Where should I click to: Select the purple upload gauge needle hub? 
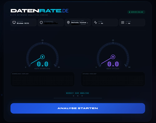(x=113, y=57)
